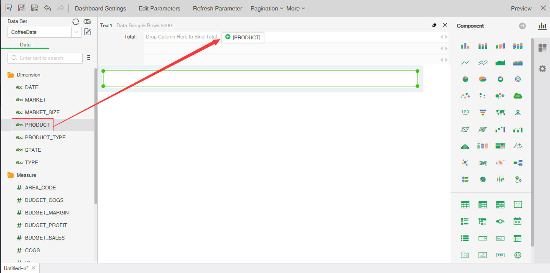Viewport: 550px width, 273px height.
Task: Refresh the data set with circular arrows icon
Action: click(x=76, y=22)
